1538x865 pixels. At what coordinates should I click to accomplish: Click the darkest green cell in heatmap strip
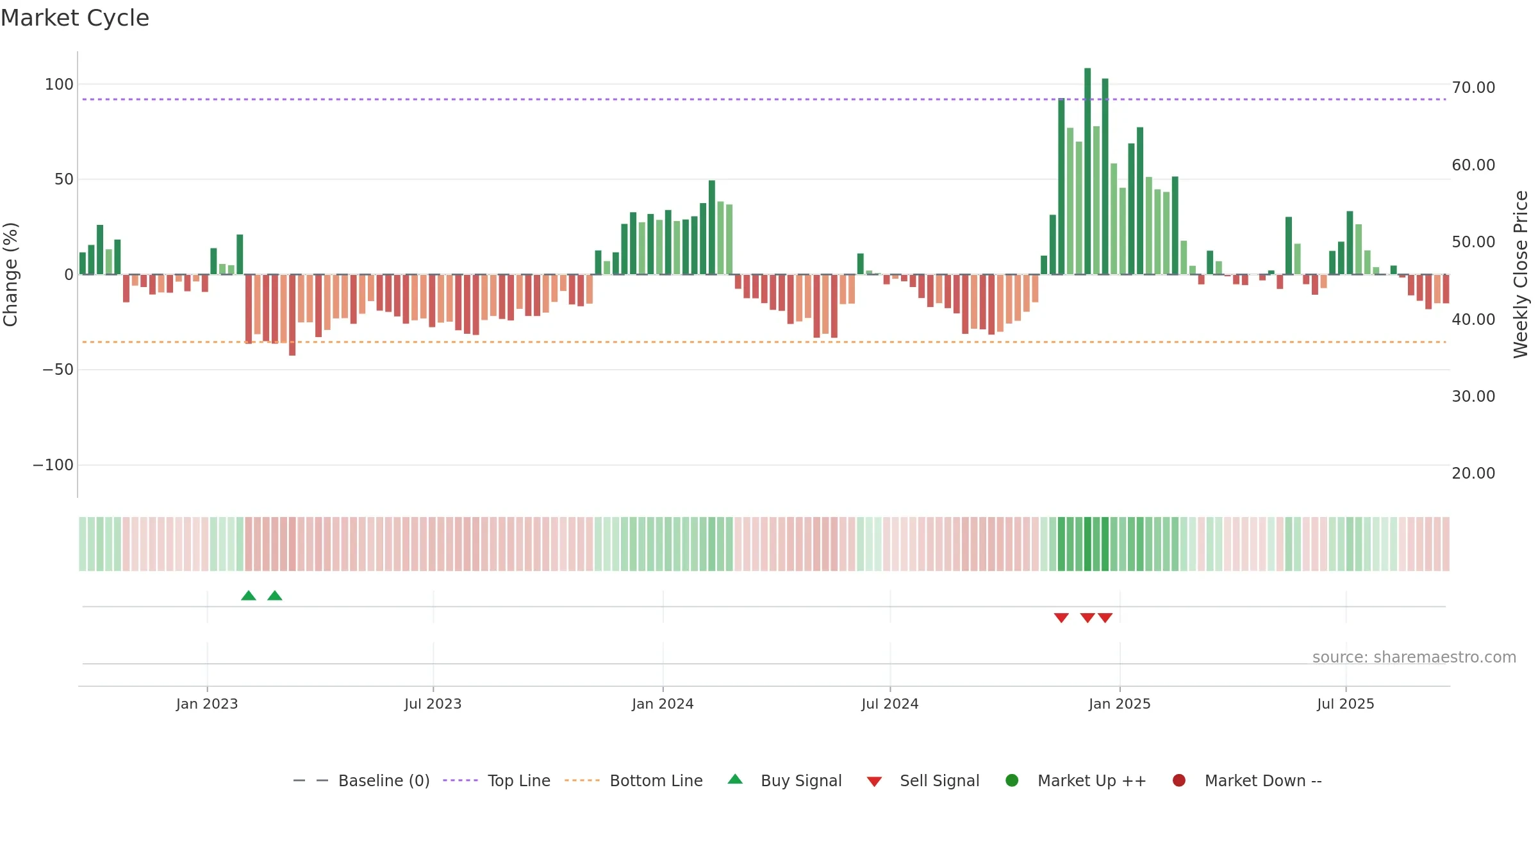pyautogui.click(x=1087, y=544)
